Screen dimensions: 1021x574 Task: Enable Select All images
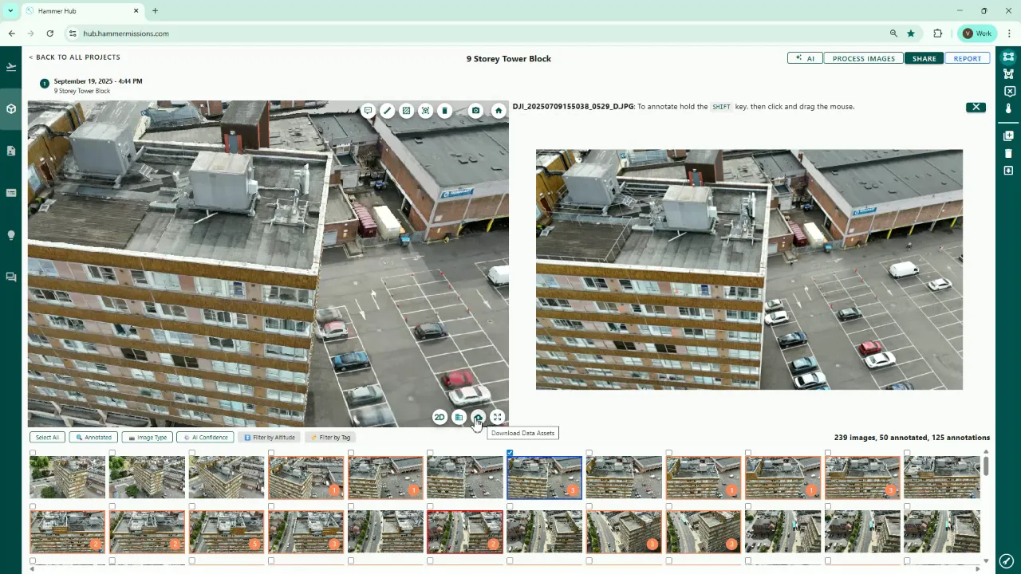point(47,437)
